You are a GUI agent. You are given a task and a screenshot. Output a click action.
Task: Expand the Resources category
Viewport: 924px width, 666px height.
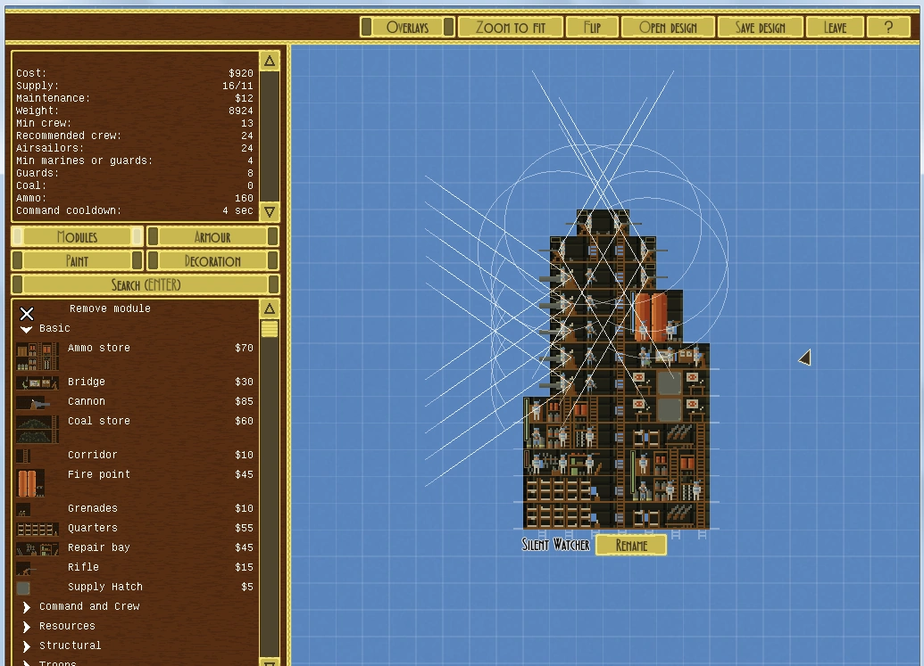(27, 627)
